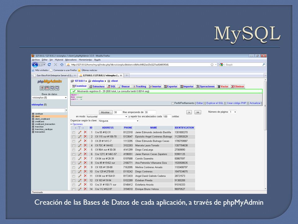Viewport: 298px width, 224px height.
Task: Open a new tab with plus button
Action: pos(127,75)
